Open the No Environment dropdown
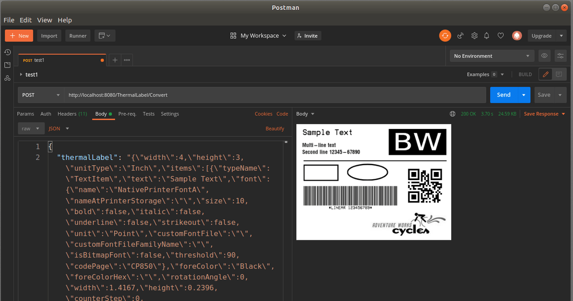The height and width of the screenshot is (301, 573). [x=491, y=55]
